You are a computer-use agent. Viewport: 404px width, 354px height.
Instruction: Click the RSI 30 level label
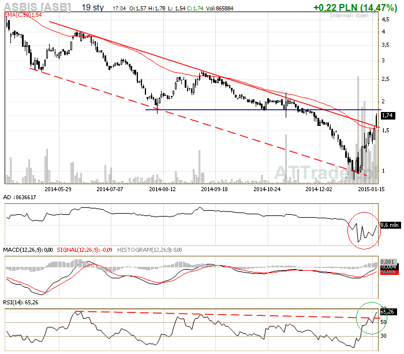tap(383, 336)
